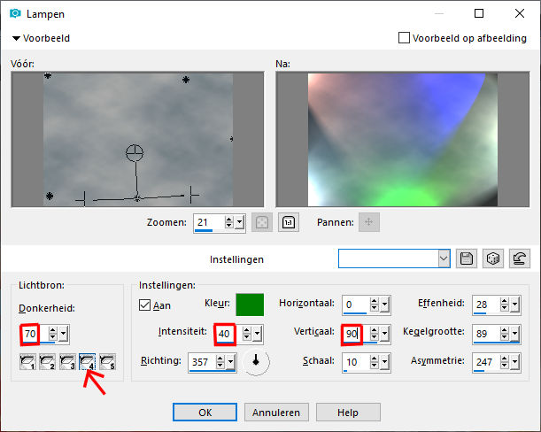Click the zoom 1:1 icon
This screenshot has height=432, width=541.
(x=289, y=222)
